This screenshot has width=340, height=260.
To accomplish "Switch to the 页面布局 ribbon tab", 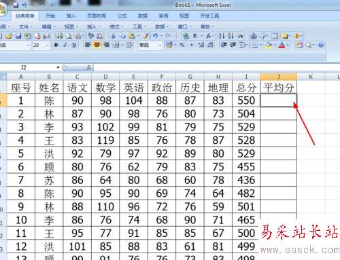I will coord(97,16).
